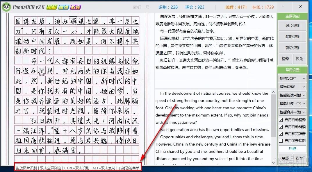Click the 截图识别 button
The image size is (312, 172).
(292, 37)
